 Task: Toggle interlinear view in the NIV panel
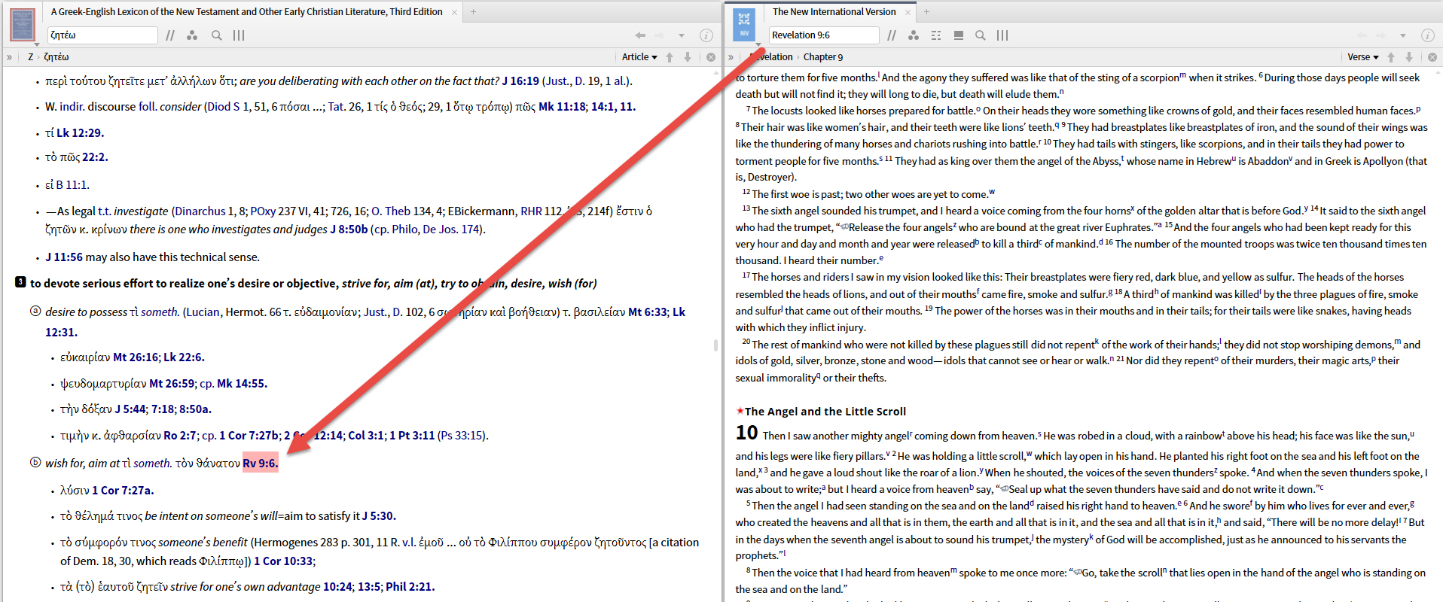[x=936, y=35]
